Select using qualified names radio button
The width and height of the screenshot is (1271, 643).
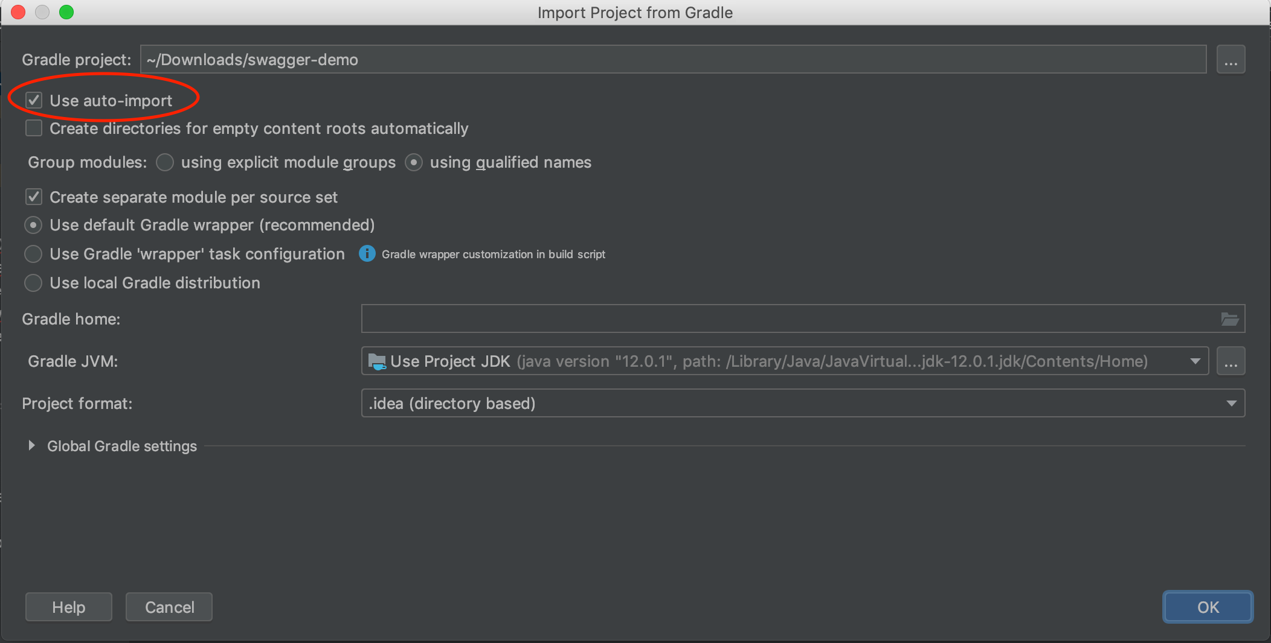(x=414, y=162)
